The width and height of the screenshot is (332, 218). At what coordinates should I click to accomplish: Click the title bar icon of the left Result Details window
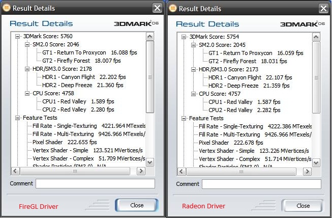tap(7, 8)
